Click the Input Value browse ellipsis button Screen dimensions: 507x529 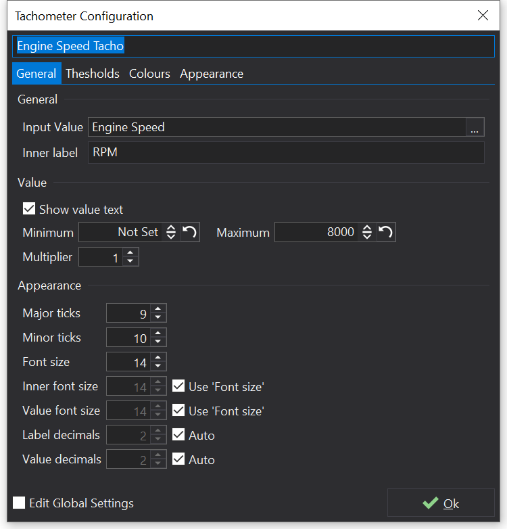(475, 127)
